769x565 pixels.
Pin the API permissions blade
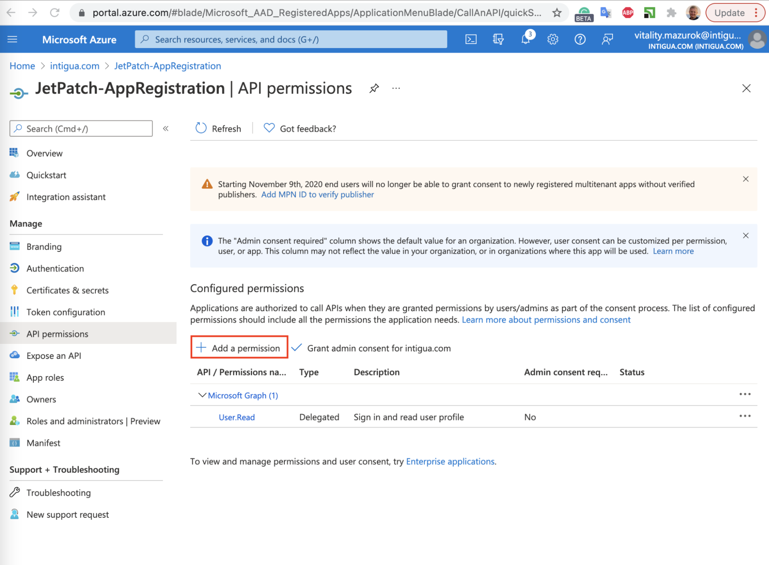[374, 88]
